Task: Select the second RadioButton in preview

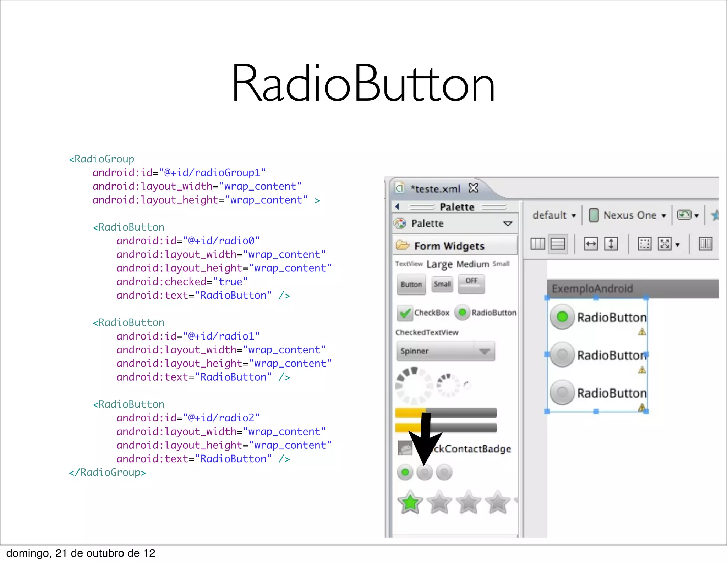Action: [x=598, y=355]
